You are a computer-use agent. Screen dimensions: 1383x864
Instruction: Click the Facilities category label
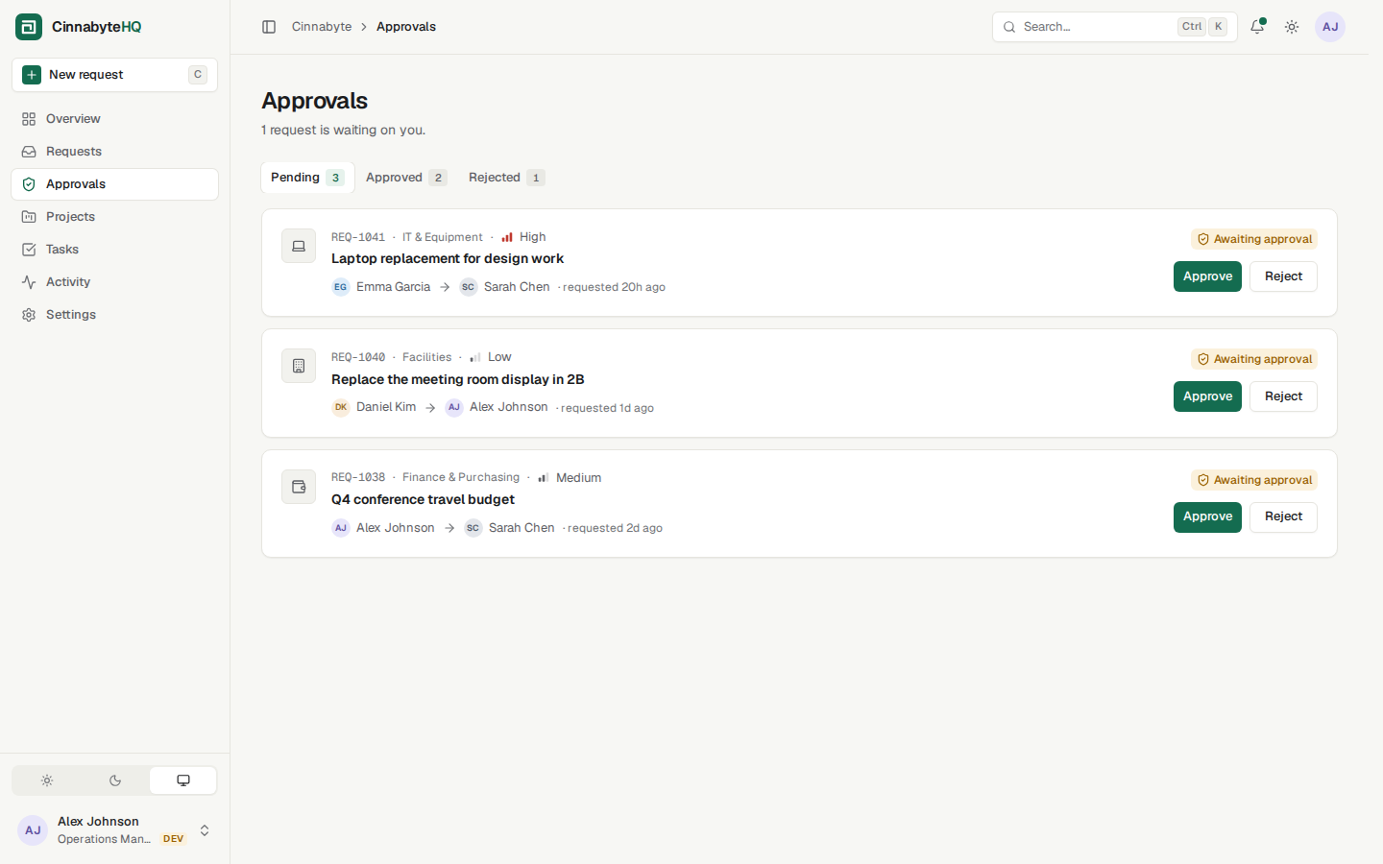[x=426, y=357]
